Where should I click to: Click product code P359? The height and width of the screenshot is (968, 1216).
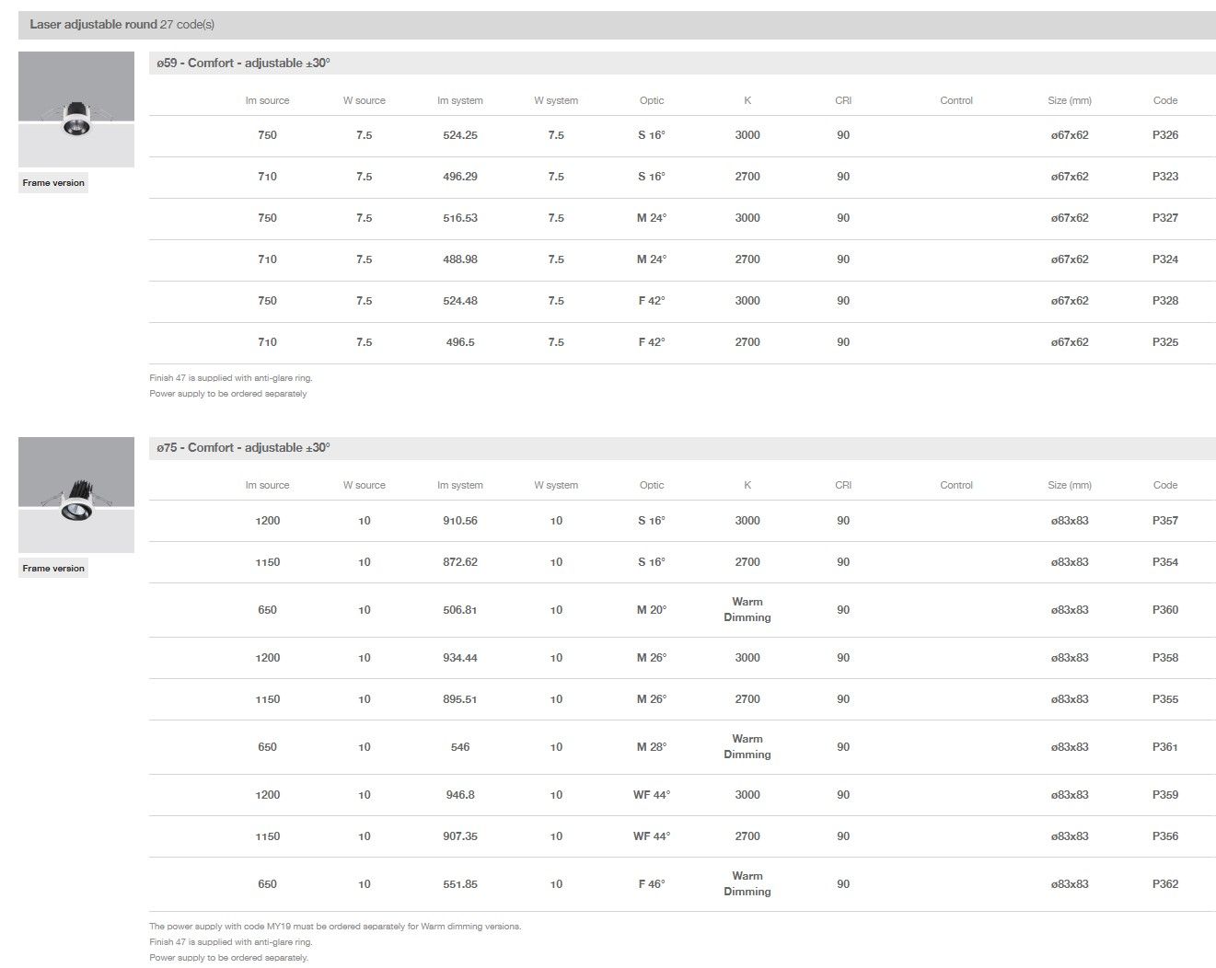pos(1164,795)
